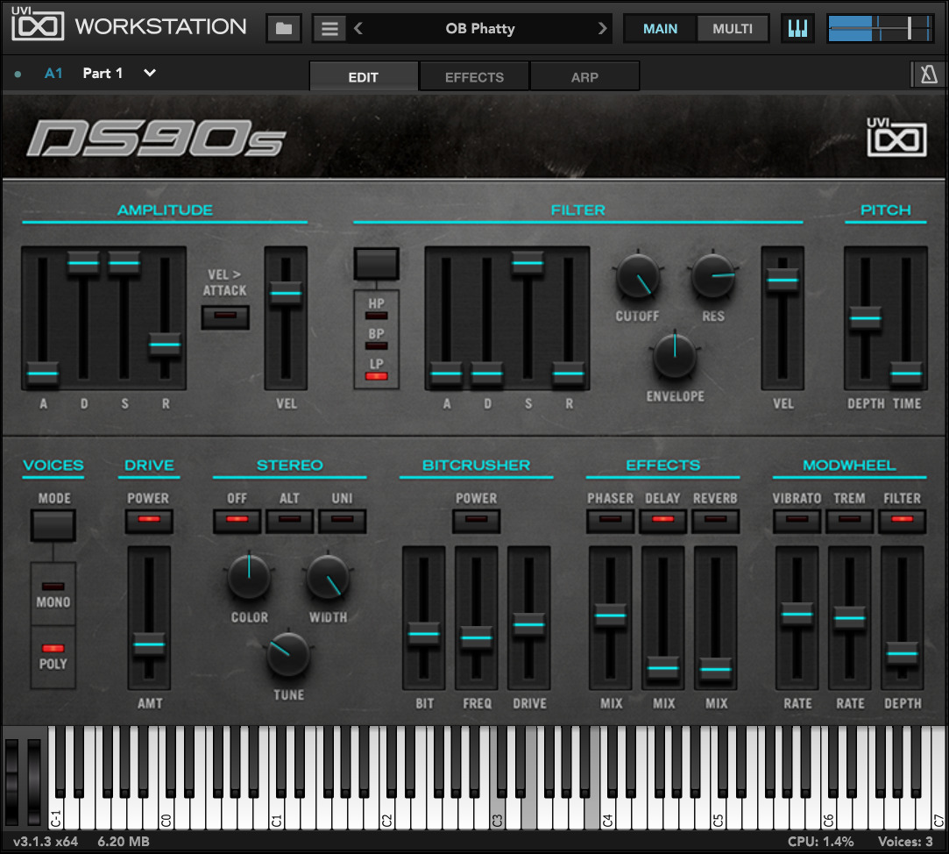
Task: Click the UVI logo on instrument panel
Action: pyautogui.click(x=896, y=137)
